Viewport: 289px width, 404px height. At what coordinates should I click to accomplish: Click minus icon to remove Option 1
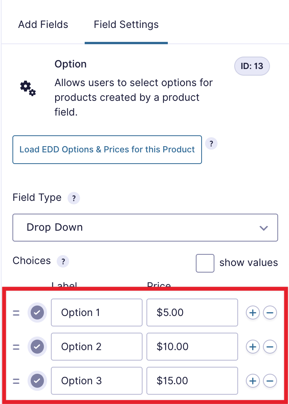coord(270,312)
